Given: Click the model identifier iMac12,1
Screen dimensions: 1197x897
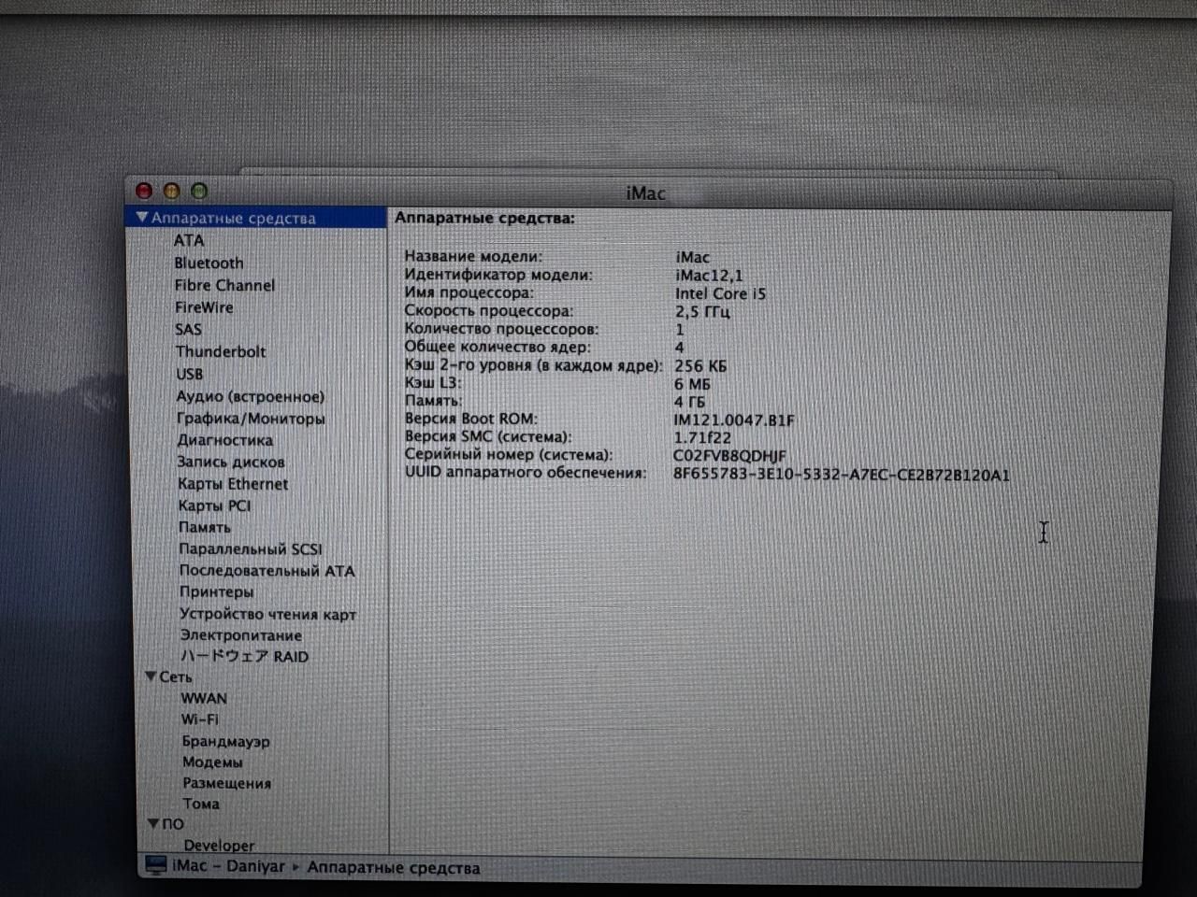Looking at the screenshot, I should 709,276.
